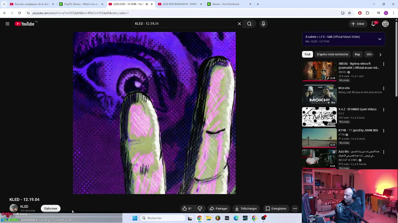Switch to VinylTn Stream Kick tab
This screenshot has height=223, width=398.
tap(81, 4)
